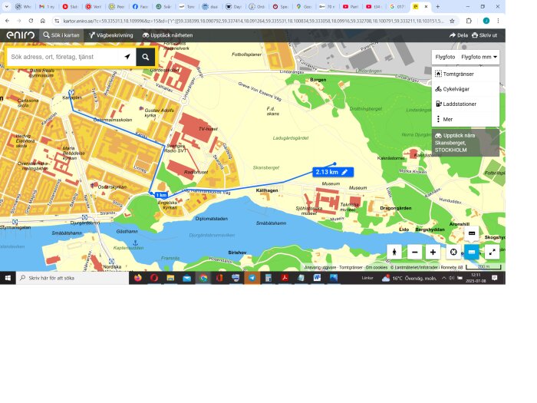Screen dimensions: 537x403
Task: Toggle the Tomtgränser layer
Action: coord(465,74)
